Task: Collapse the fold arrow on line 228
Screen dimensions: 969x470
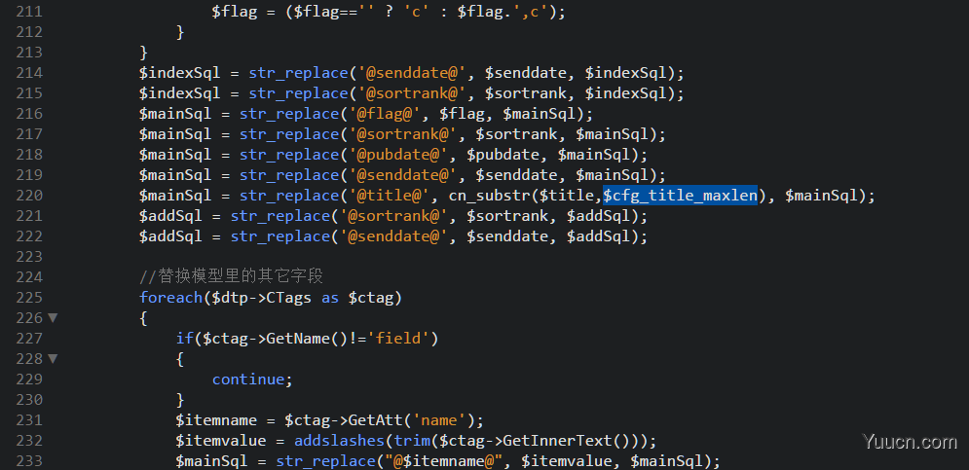Action: (53, 359)
